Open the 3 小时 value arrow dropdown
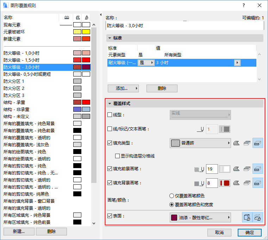 [237, 63]
